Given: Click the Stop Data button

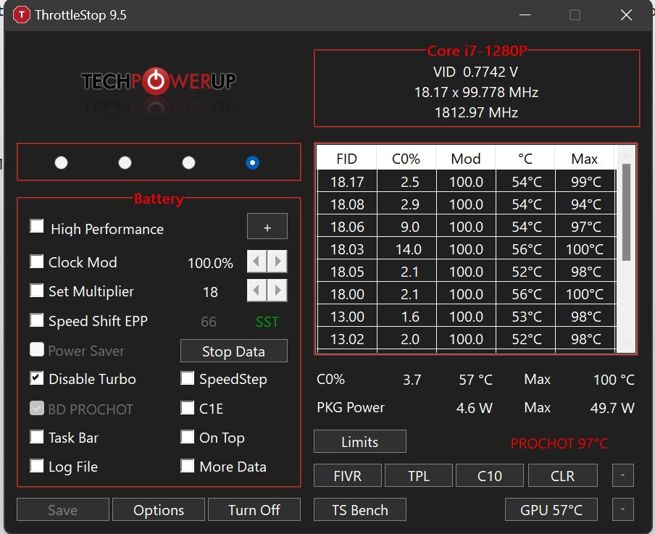Looking at the screenshot, I should 234,351.
